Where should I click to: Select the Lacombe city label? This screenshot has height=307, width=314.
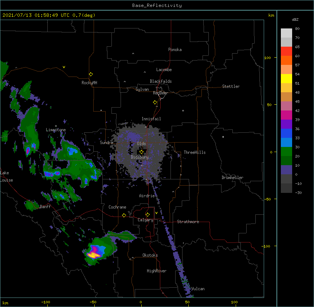164,70
